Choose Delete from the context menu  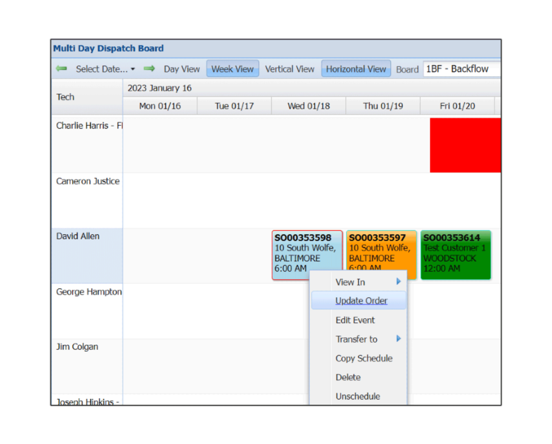tap(348, 377)
